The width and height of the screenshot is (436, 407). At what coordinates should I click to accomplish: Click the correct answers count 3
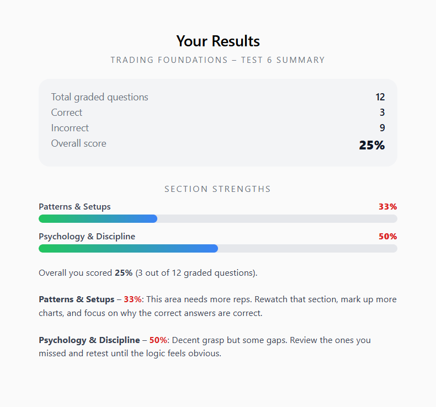(382, 113)
